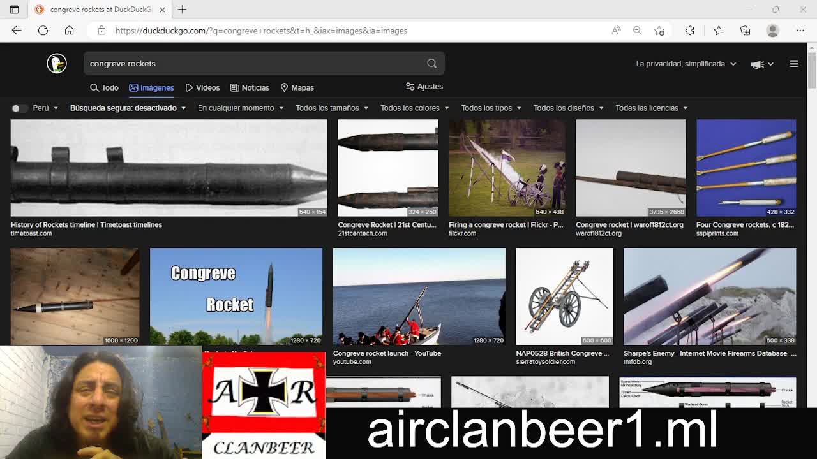Open the favorites list icon
Image resolution: width=817 pixels, height=459 pixels.
pyautogui.click(x=719, y=31)
